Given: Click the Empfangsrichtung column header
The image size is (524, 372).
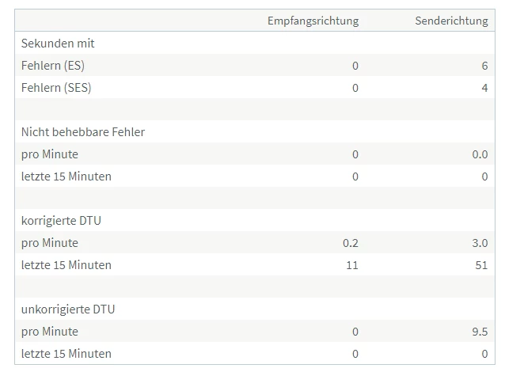Looking at the screenshot, I should click(313, 21).
